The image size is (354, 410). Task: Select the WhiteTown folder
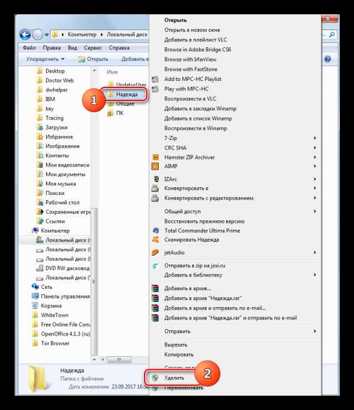pyautogui.click(x=54, y=315)
